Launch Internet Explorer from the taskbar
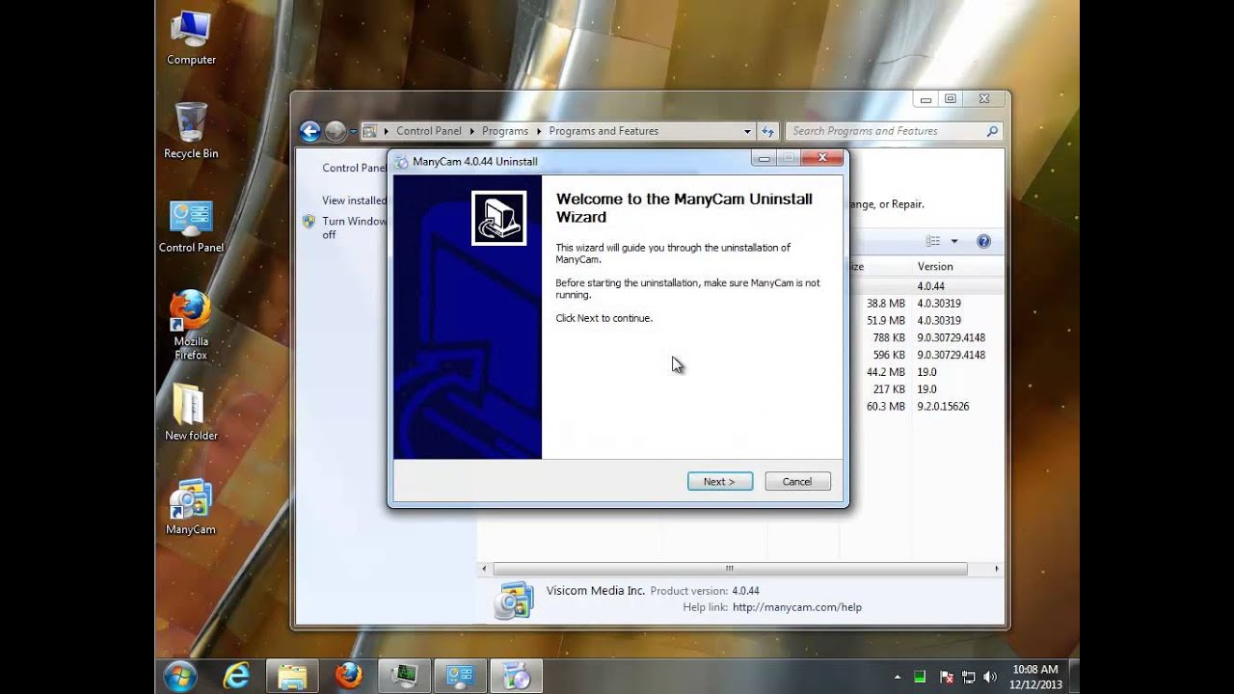This screenshot has height=694, width=1234. coord(235,675)
